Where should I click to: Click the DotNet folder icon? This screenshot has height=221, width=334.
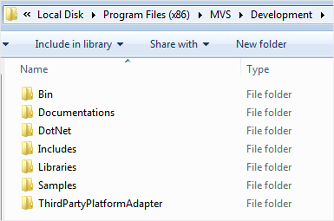[x=27, y=131]
